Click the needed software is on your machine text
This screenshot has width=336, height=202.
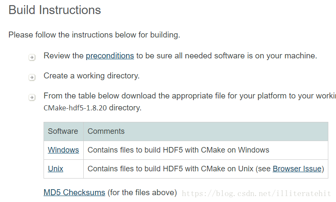coord(251,56)
